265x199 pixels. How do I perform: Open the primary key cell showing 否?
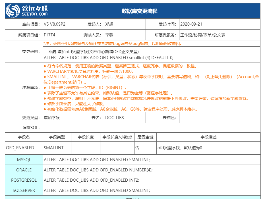coord(145,148)
